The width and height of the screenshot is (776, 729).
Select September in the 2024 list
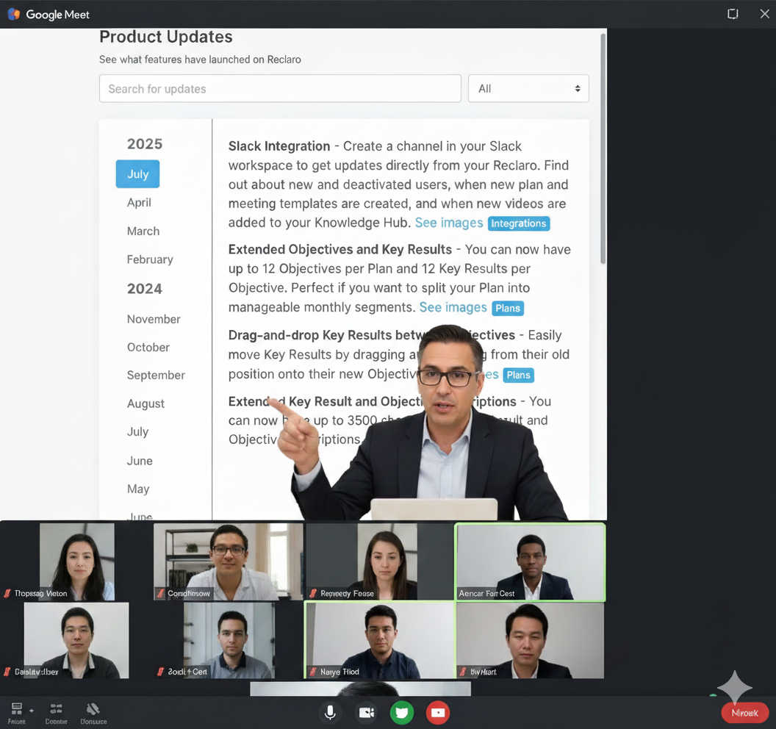[x=156, y=375]
